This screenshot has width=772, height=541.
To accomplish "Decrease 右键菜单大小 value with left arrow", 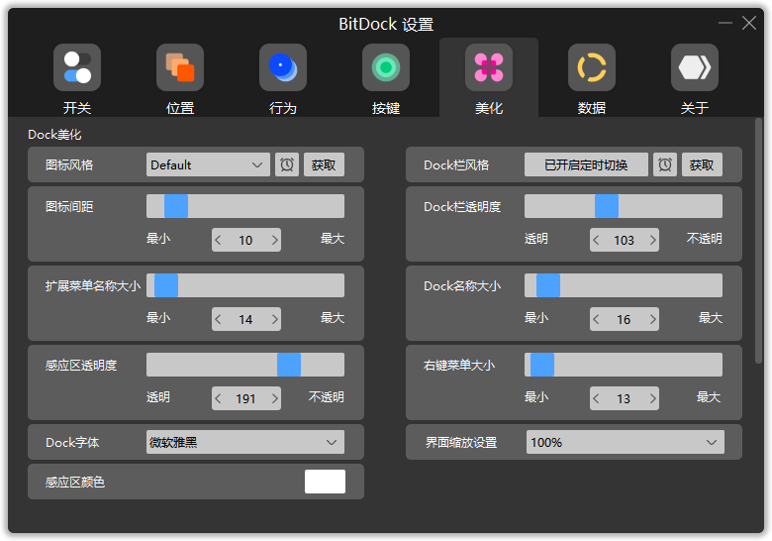I will pos(596,398).
